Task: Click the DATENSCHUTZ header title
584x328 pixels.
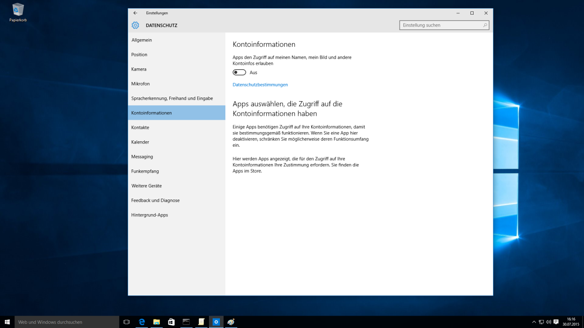Action: click(162, 26)
